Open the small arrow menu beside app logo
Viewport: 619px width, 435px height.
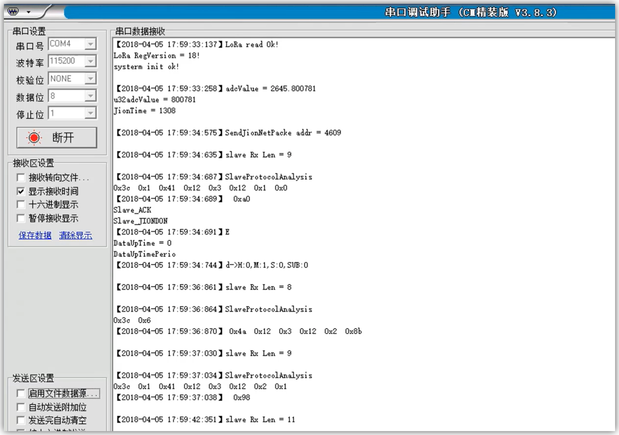pyautogui.click(x=29, y=12)
